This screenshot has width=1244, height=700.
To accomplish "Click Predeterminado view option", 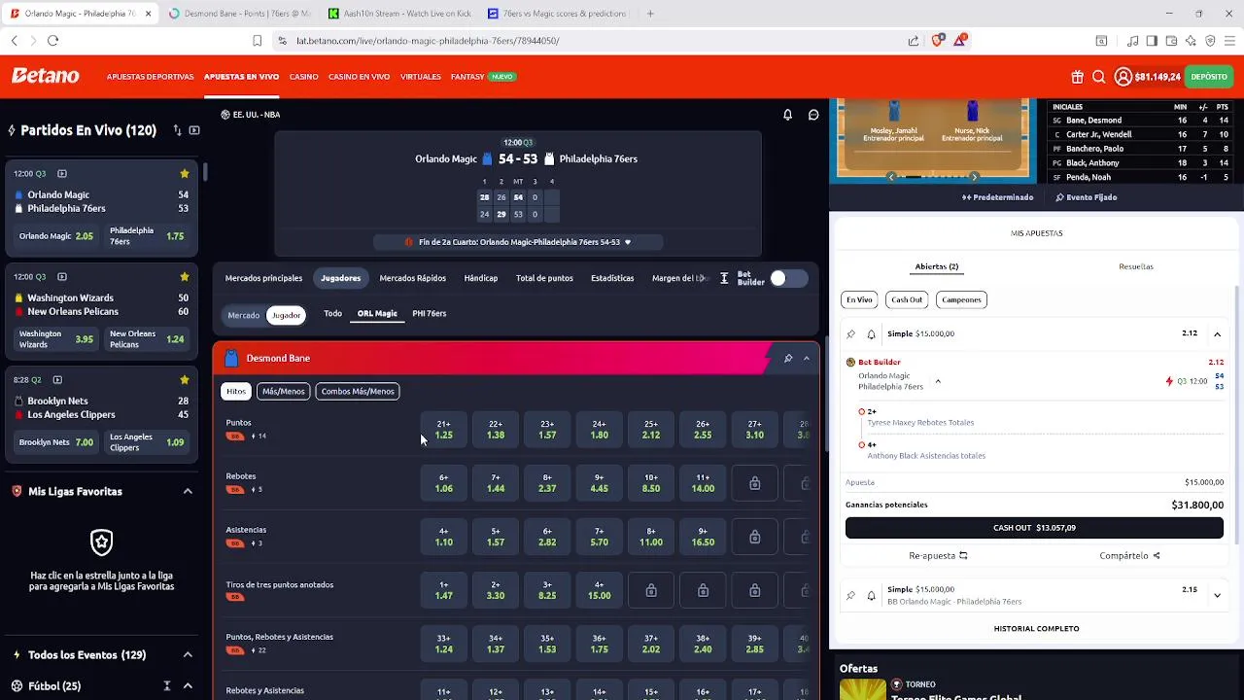I will tap(997, 197).
